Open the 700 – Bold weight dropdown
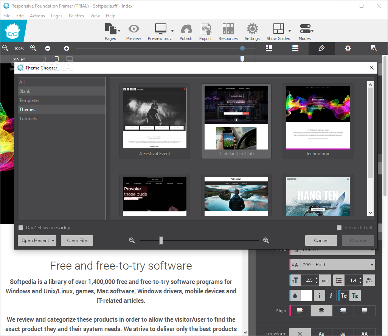Image resolution: width=388 pixels, height=336 pixels. click(x=338, y=265)
